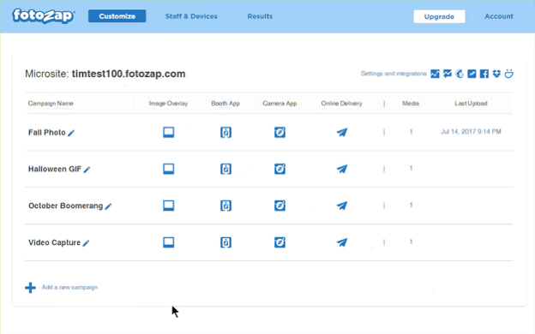Image resolution: width=535 pixels, height=334 pixels.
Task: Open Settings and integrations link
Action: pos(394,74)
